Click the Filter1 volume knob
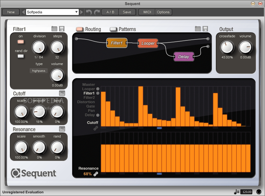The width and height of the screenshot is (265, 196). tap(57, 75)
